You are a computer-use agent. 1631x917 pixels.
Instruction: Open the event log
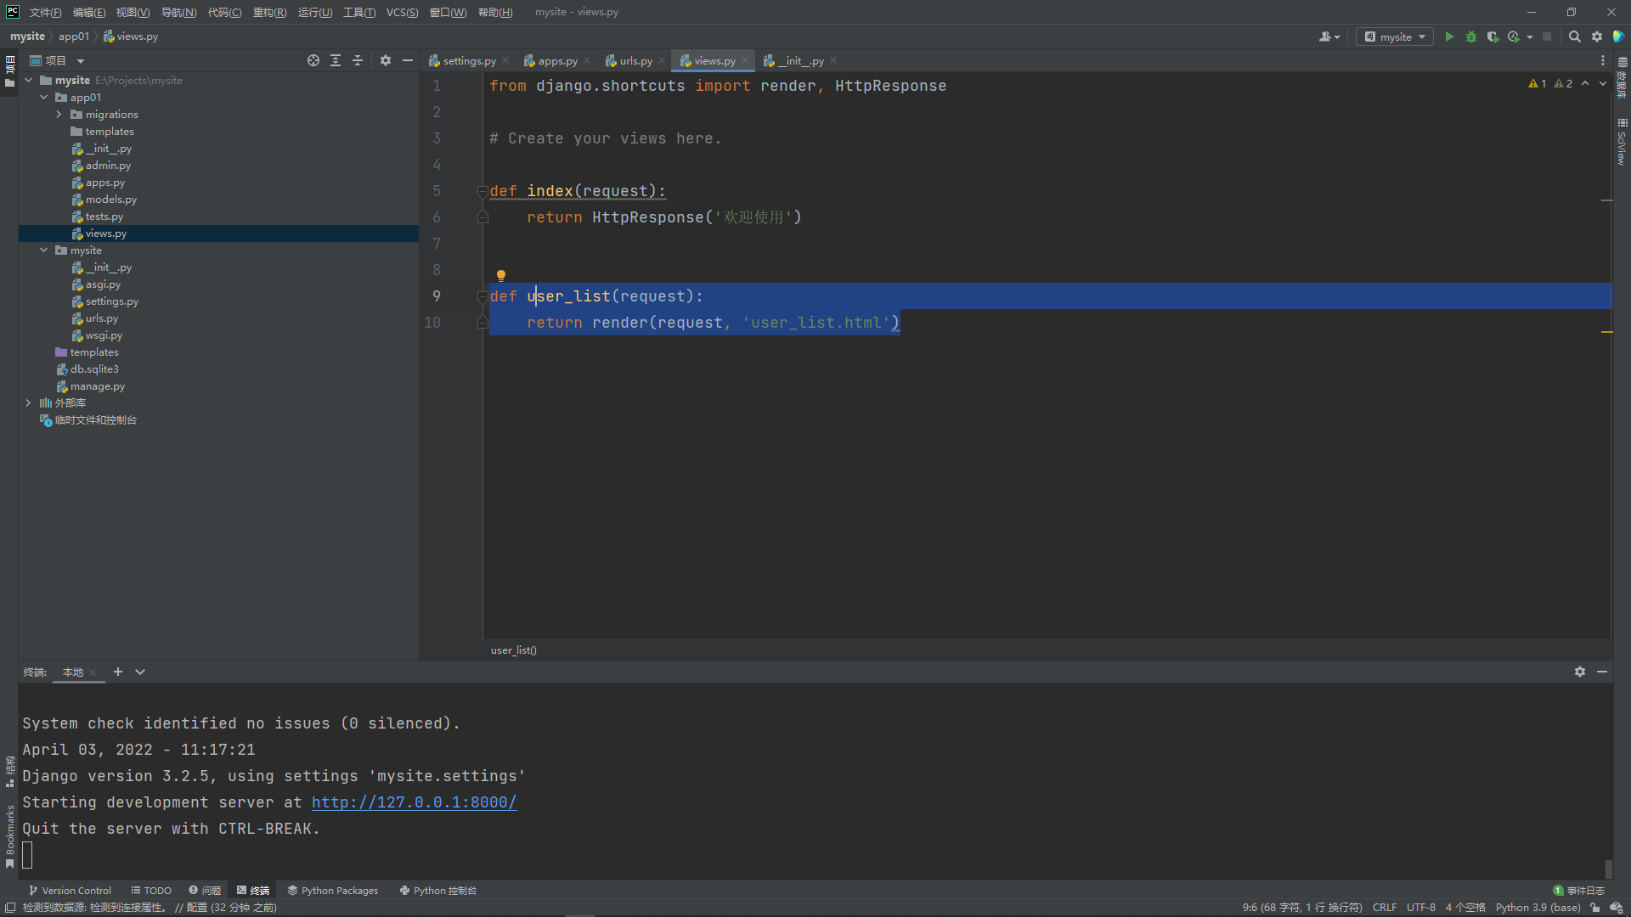(x=1579, y=891)
